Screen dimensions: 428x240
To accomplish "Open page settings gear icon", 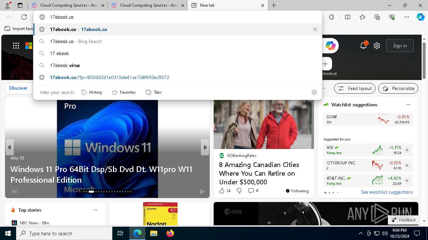I will tap(377, 46).
